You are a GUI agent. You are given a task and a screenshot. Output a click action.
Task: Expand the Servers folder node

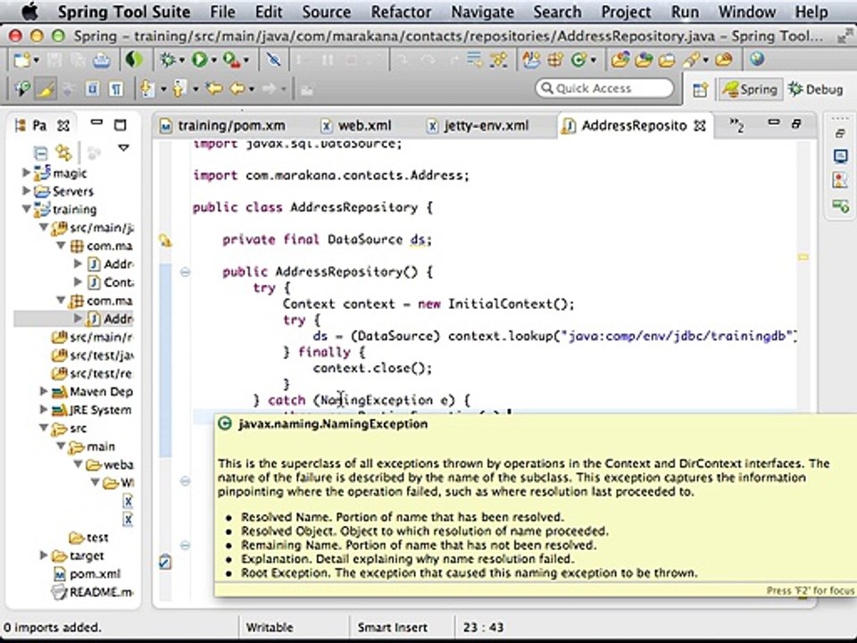tap(26, 191)
